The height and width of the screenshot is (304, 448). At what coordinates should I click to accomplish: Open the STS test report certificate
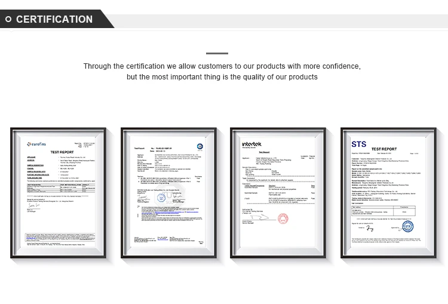click(x=389, y=193)
